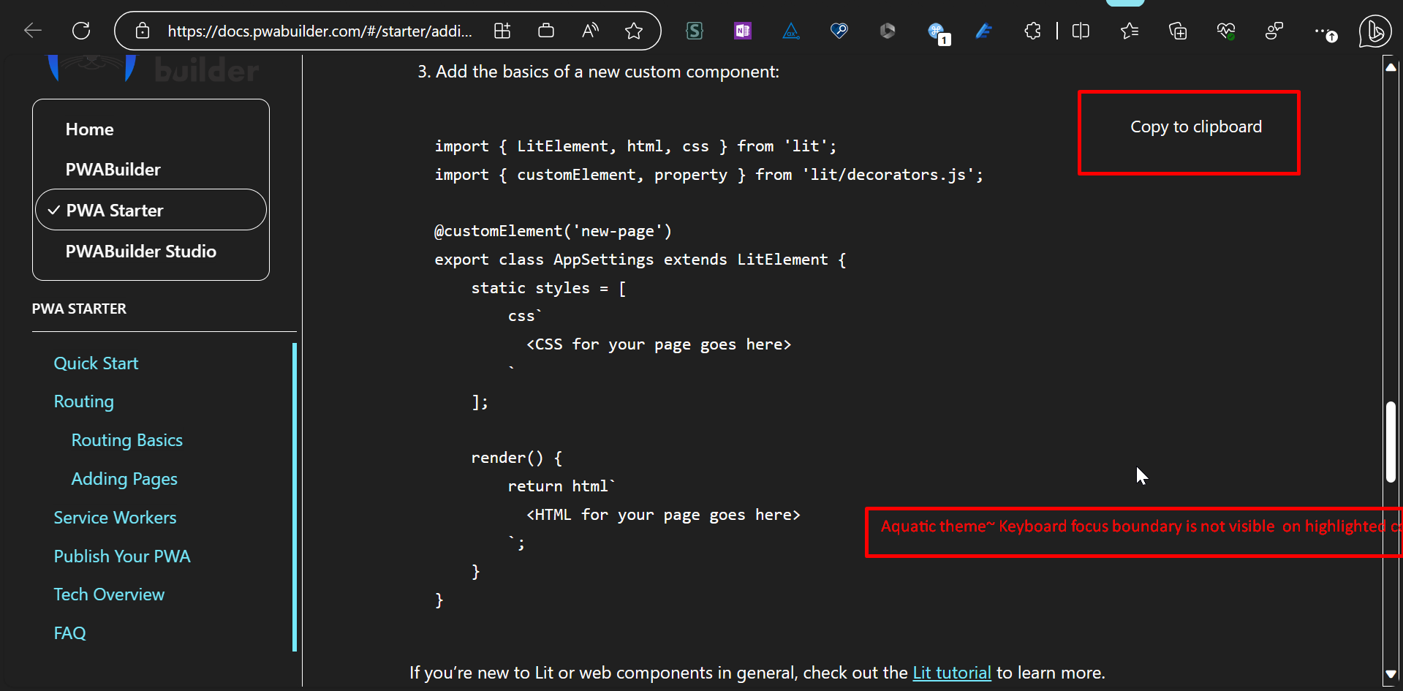Screen dimensions: 1403x691
Task: Open the PWABuilder Studio section
Action: 141,251
